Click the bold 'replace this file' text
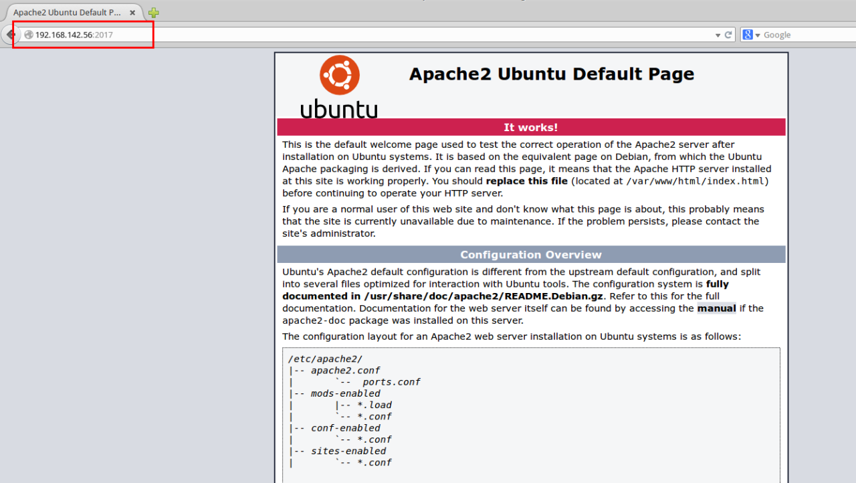Screen dimensions: 856x483 click(526, 181)
